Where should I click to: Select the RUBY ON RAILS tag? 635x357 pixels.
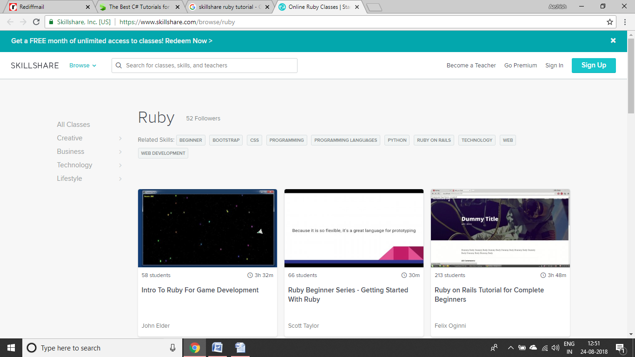pyautogui.click(x=434, y=140)
